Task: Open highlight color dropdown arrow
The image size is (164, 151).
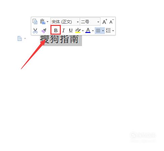Action: coord(83,31)
